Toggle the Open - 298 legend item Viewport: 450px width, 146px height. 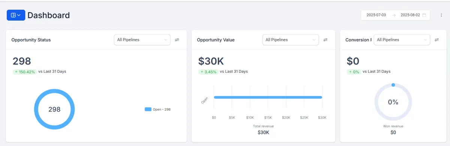157,109
